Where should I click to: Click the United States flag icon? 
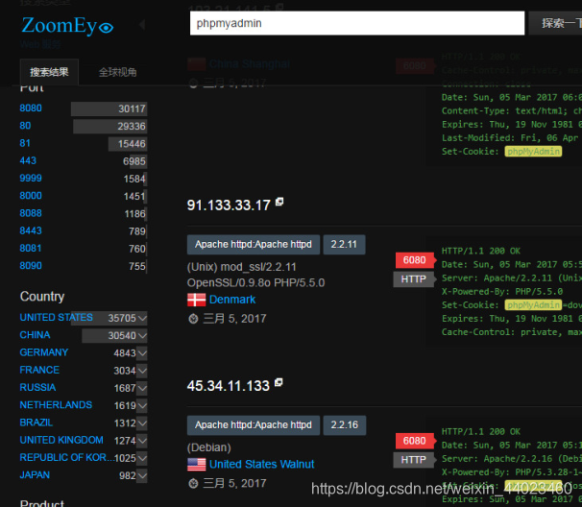(x=196, y=465)
